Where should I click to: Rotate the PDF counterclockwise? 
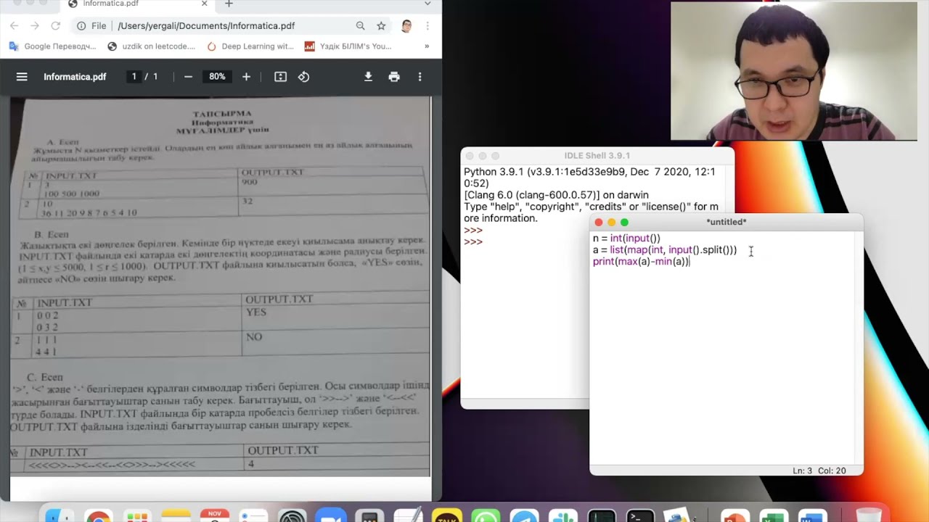point(304,77)
